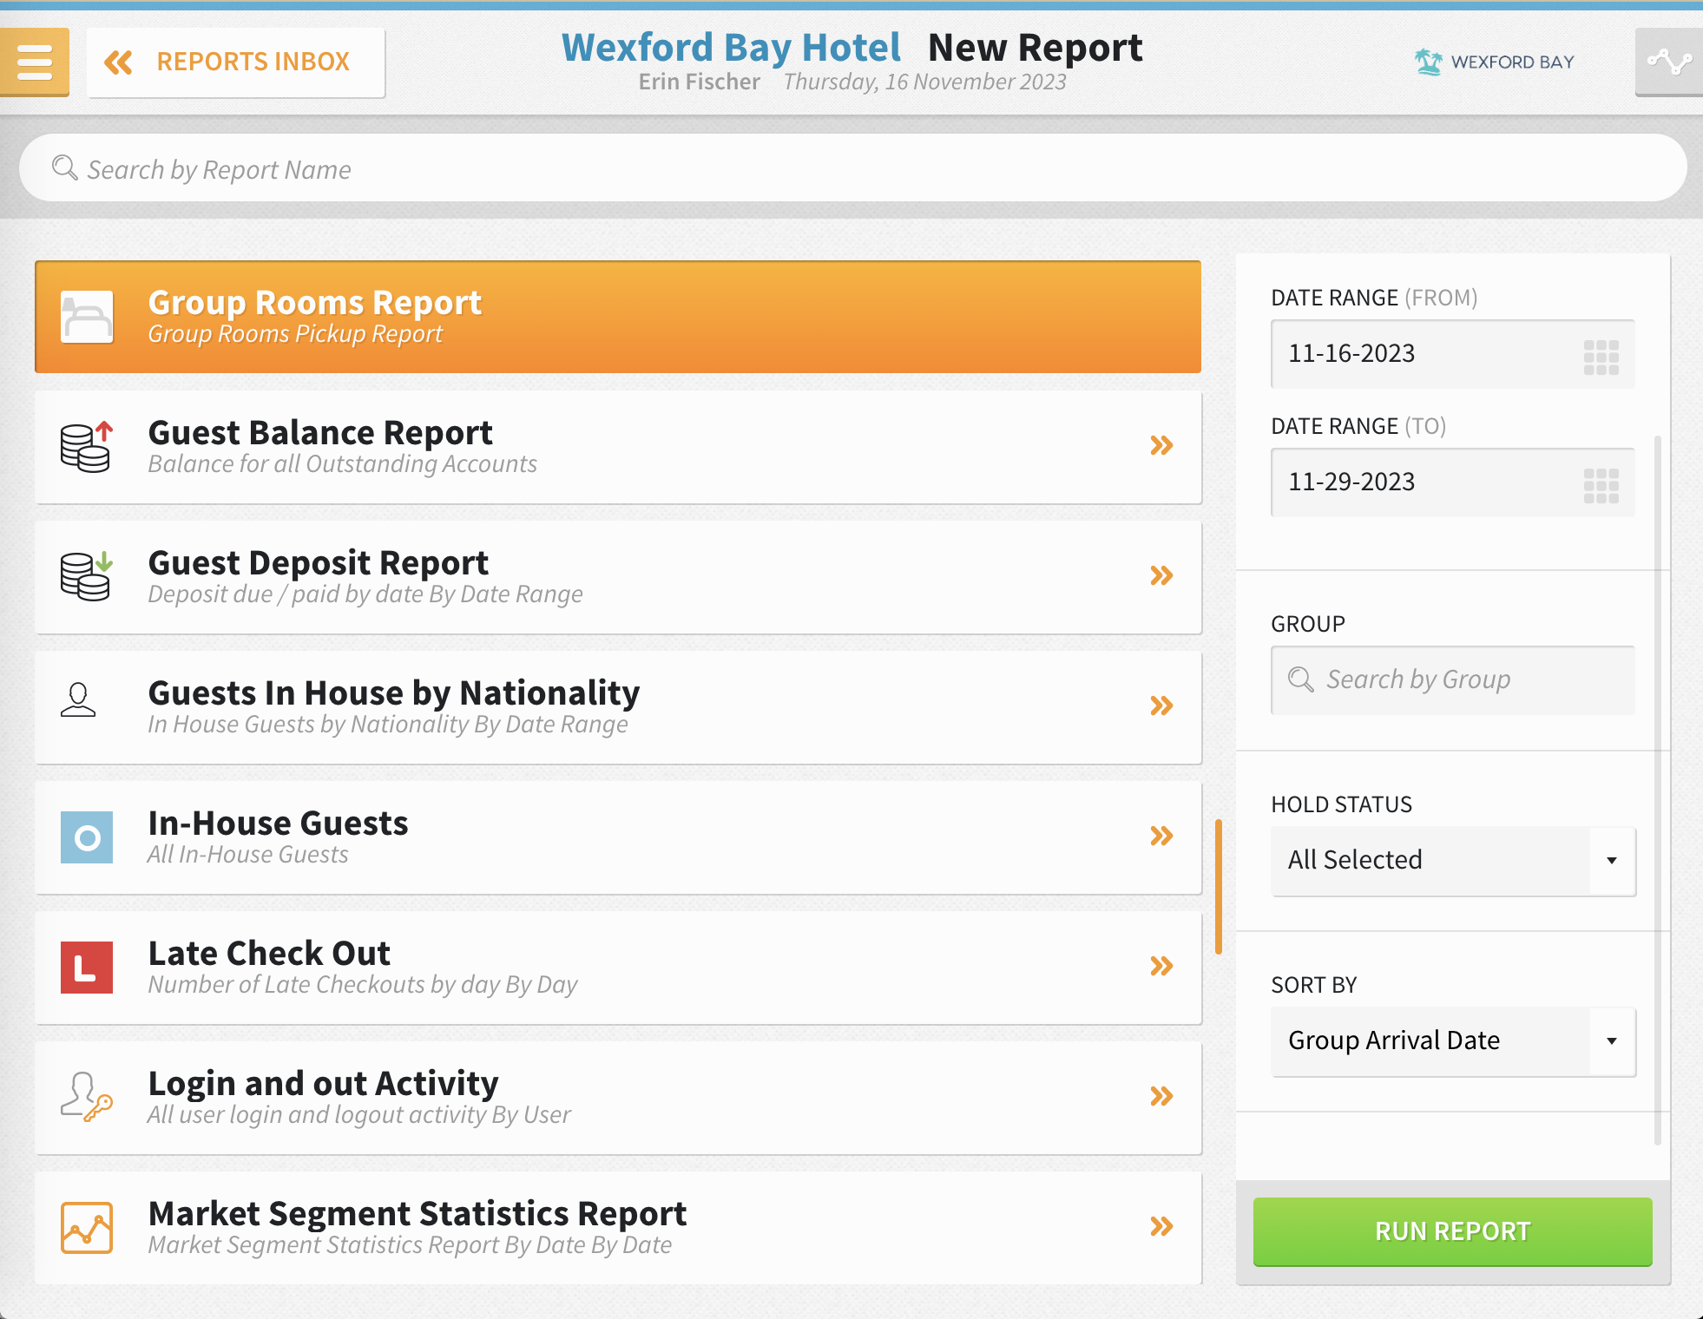Viewport: 1703px width, 1319px height.
Task: Click the activity graph icon top right
Action: 1668,62
